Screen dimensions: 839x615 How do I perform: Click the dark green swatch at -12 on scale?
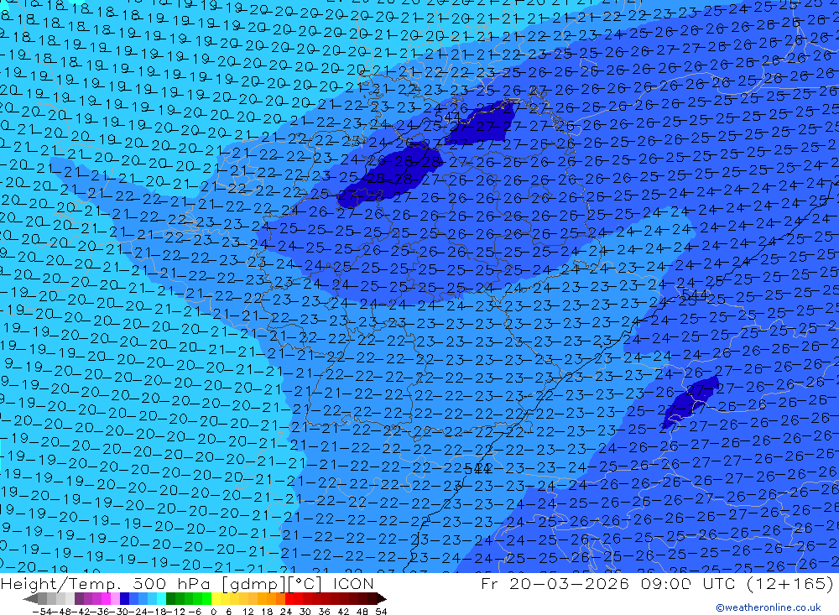point(170,598)
